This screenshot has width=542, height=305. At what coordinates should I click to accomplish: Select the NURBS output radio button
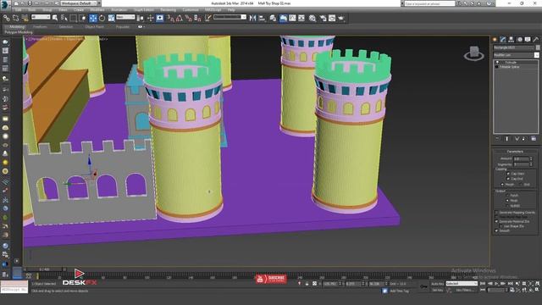pyautogui.click(x=507, y=205)
